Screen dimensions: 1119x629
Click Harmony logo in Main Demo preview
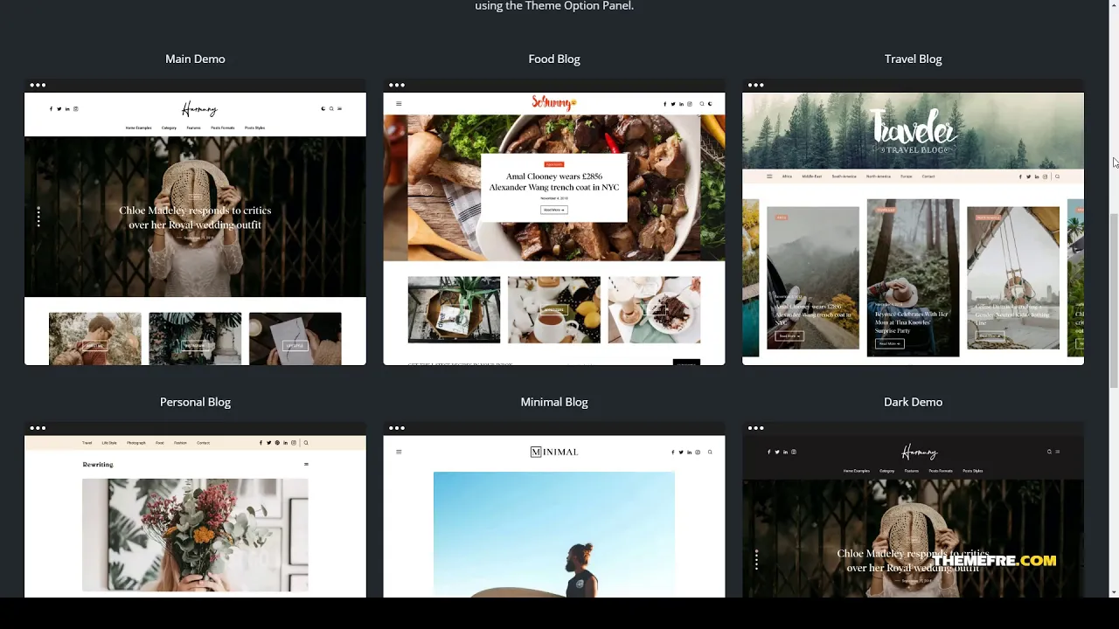tap(199, 109)
